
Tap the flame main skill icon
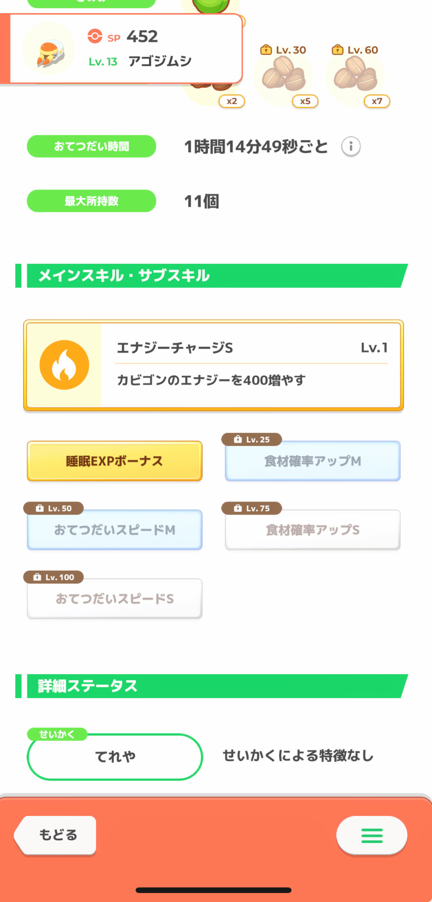[64, 365]
